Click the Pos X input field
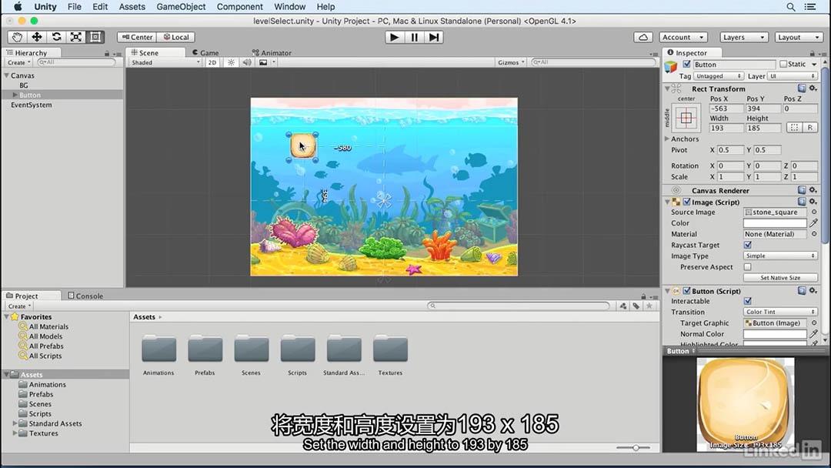 click(726, 109)
